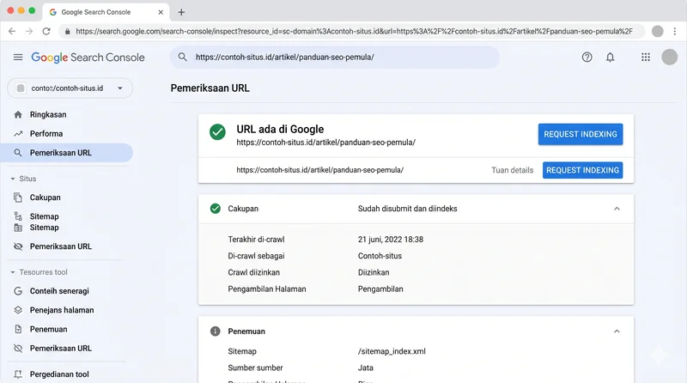Collapse the Cakupan section chevron
Viewport: 687px width, 383px height.
[617, 209]
